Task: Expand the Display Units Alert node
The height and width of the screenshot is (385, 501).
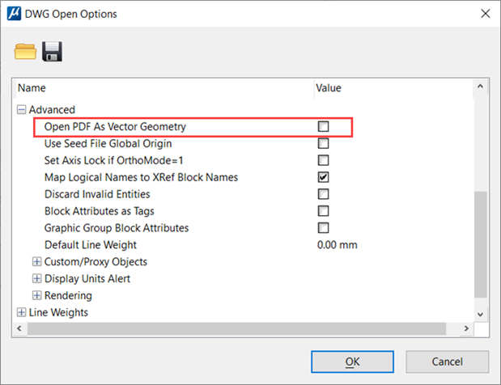Action: [36, 279]
